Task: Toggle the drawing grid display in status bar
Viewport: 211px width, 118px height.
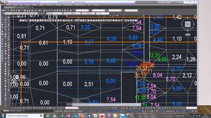Action: [x=85, y=111]
